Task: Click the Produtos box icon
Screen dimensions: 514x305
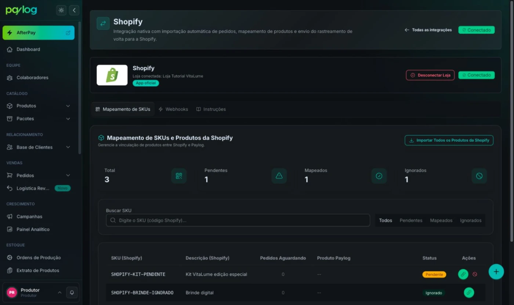Action: (x=10, y=106)
